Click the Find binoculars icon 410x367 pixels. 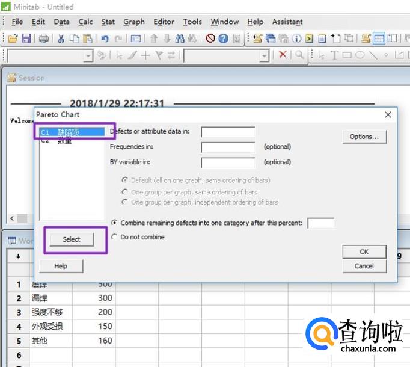(180, 39)
